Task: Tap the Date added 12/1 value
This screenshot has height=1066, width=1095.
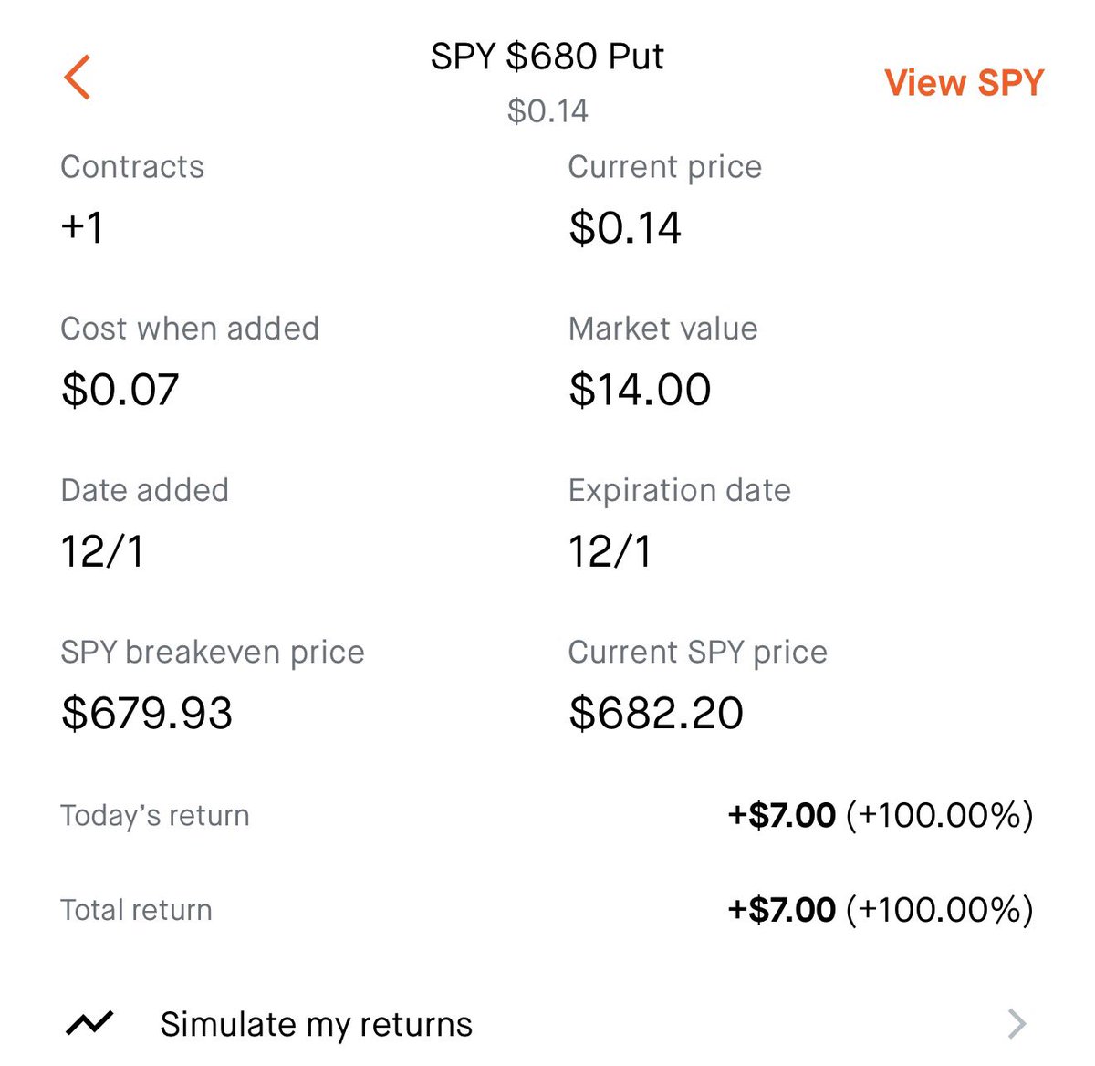Action: click(x=102, y=551)
